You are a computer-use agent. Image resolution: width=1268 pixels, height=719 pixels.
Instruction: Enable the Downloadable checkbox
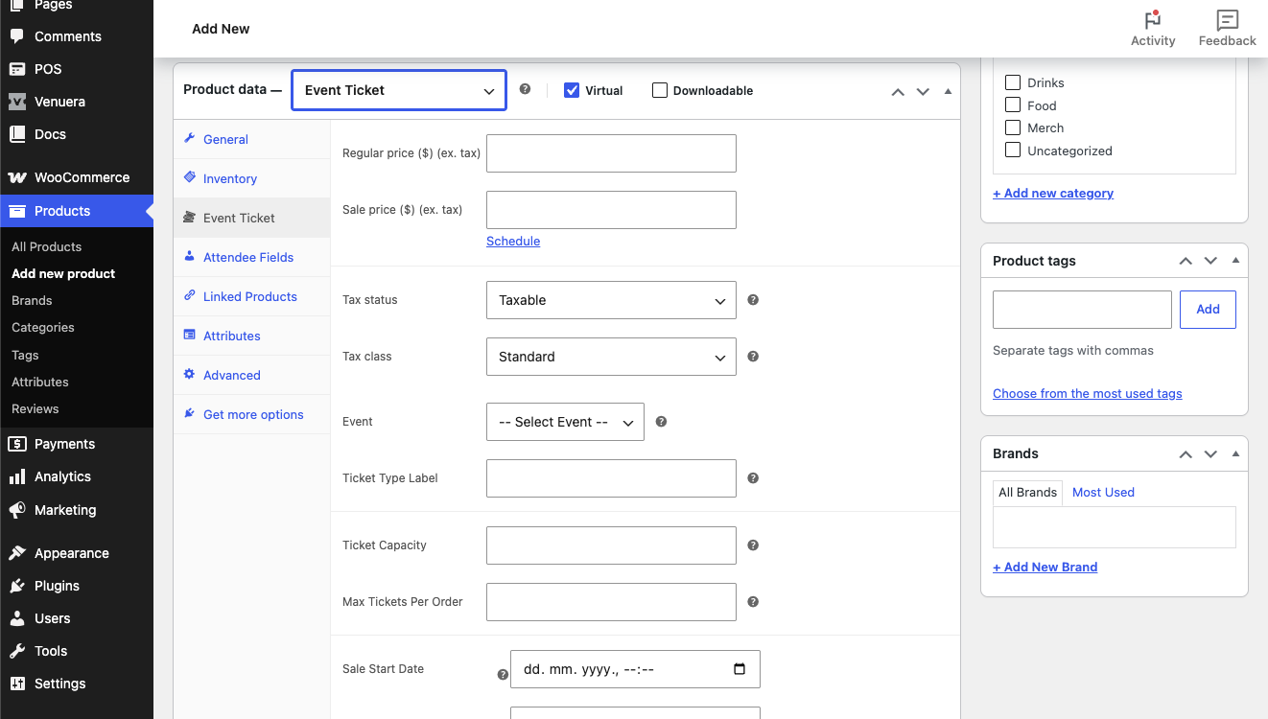(x=660, y=90)
